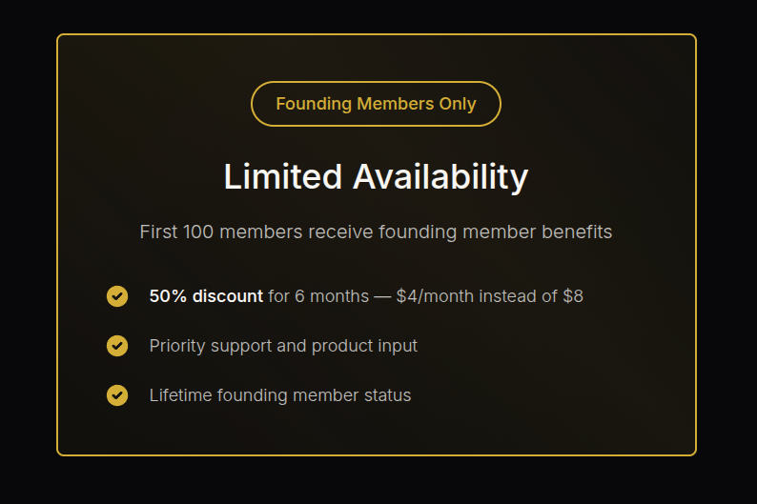Click the First 100 members subtitle sentence

[x=376, y=232]
